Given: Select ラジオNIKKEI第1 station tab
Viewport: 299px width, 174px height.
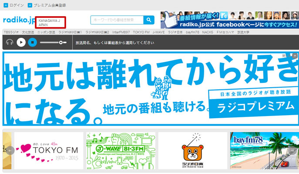Looking at the screenshot, I should pos(70,32).
